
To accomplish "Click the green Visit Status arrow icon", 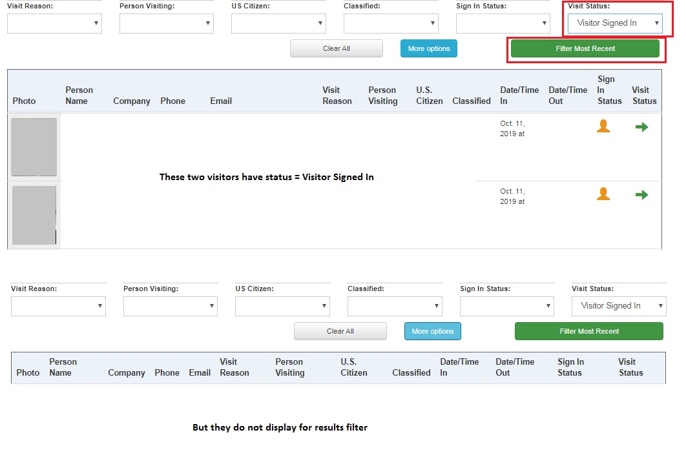I will 641,127.
